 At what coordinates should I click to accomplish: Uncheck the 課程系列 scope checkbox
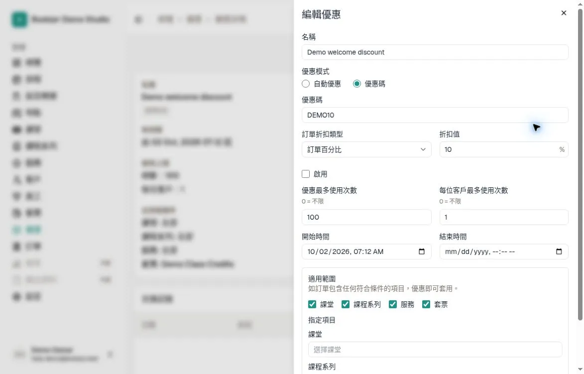click(x=346, y=304)
